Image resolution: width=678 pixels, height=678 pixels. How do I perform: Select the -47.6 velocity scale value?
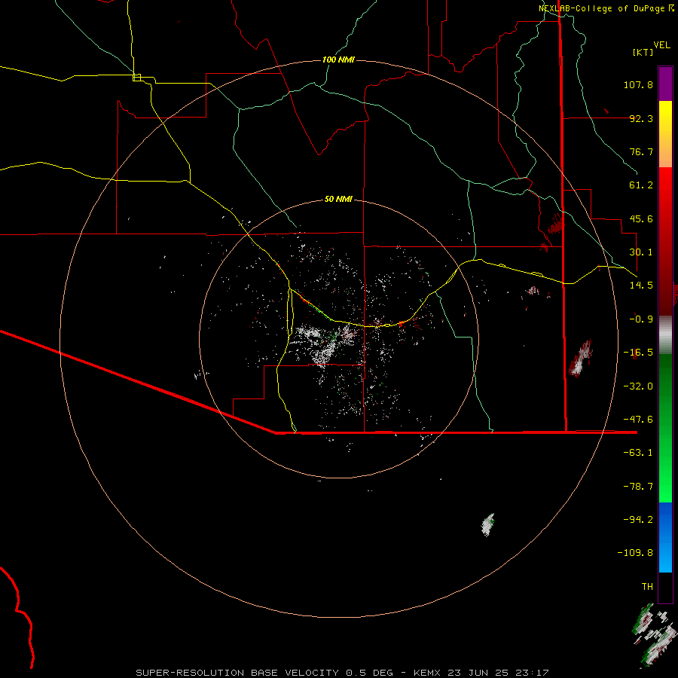point(638,420)
